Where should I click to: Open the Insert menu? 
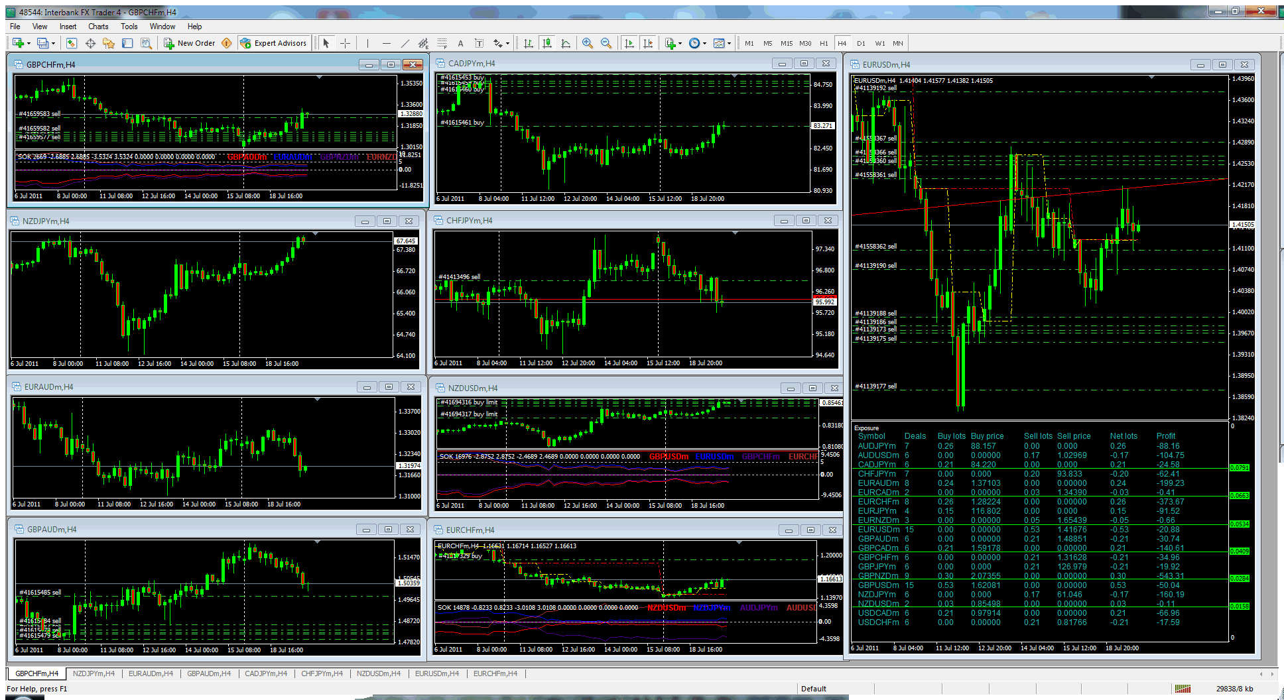(68, 27)
